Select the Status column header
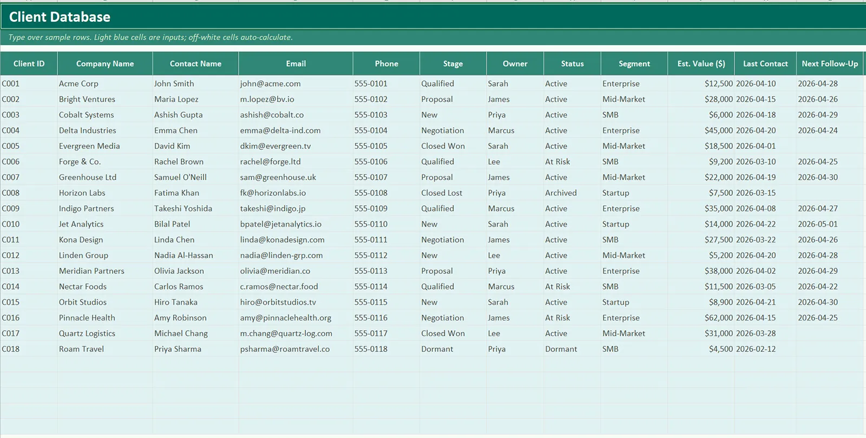Image resolution: width=866 pixels, height=438 pixels. coord(572,63)
